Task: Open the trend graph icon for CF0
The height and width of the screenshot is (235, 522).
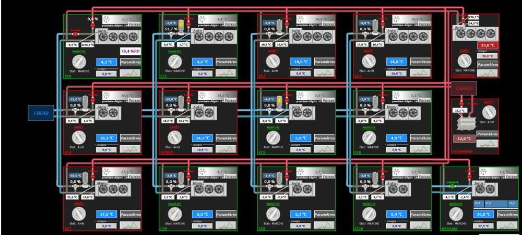Action: tap(130, 74)
